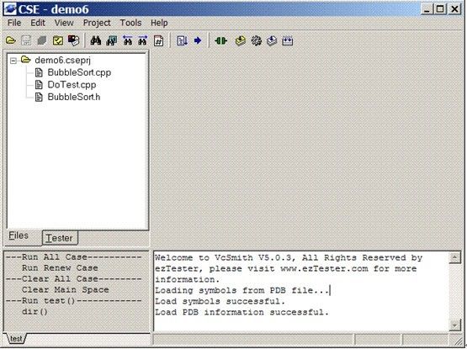Click the dark gear toolbar icon
The height and width of the screenshot is (349, 467).
click(256, 40)
